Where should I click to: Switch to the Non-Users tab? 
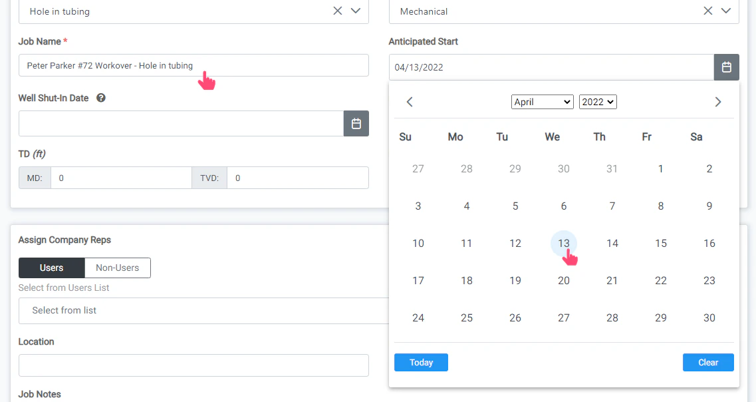[x=117, y=268]
